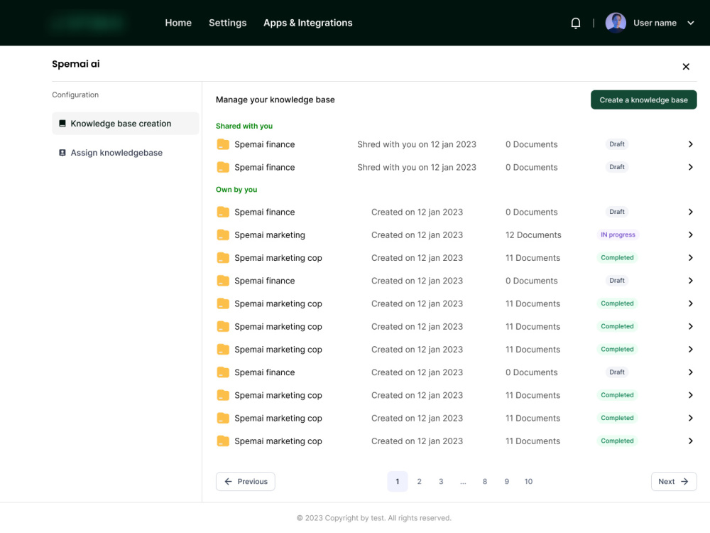
Task: Click Create a knowledge base button
Action: click(x=643, y=99)
